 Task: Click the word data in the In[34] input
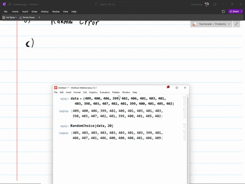click(x=75, y=99)
